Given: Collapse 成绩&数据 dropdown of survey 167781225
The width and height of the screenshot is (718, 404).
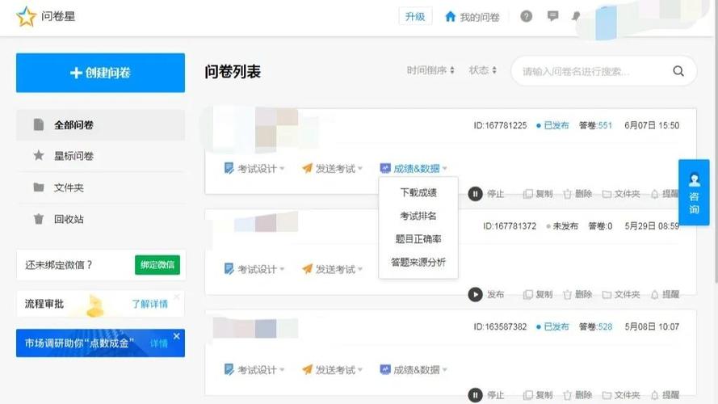Looking at the screenshot, I should click(x=414, y=169).
